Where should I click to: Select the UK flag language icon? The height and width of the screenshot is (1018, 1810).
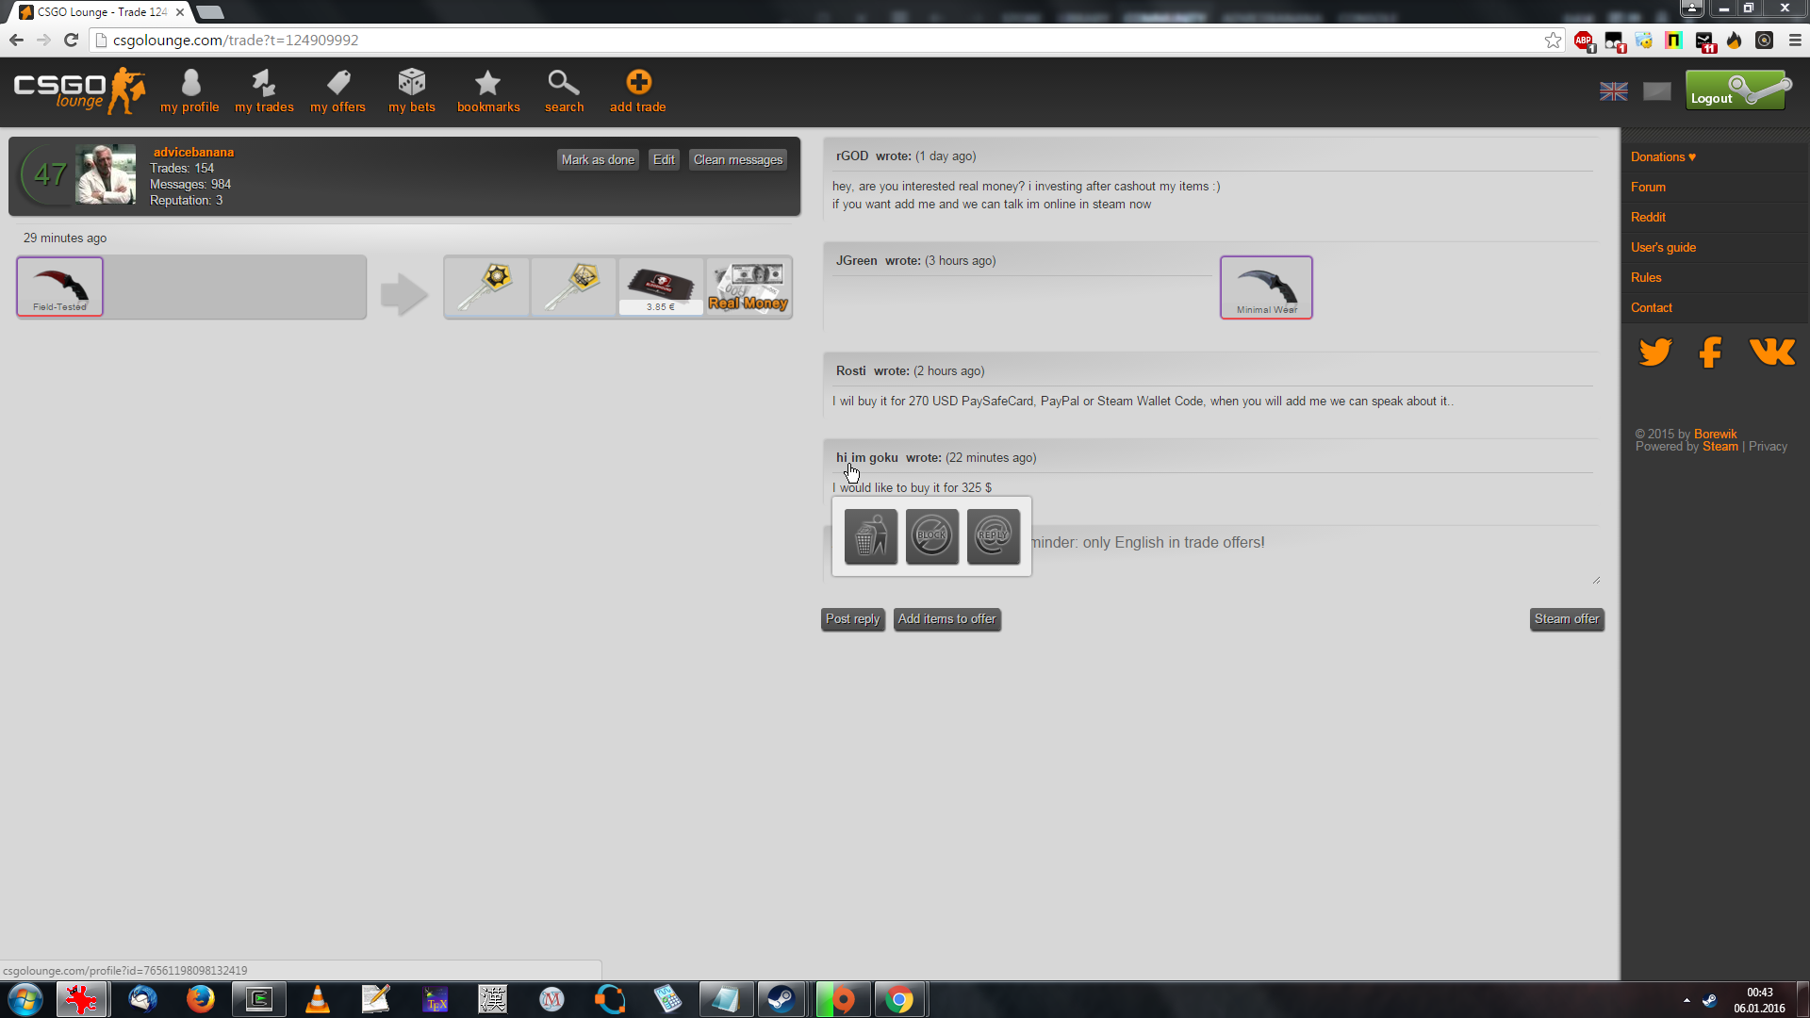point(1613,91)
